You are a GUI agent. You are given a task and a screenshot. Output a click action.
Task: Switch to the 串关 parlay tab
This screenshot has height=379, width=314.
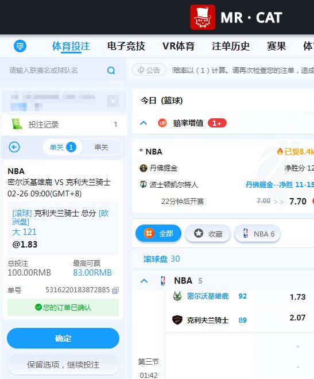pyautogui.click(x=101, y=147)
